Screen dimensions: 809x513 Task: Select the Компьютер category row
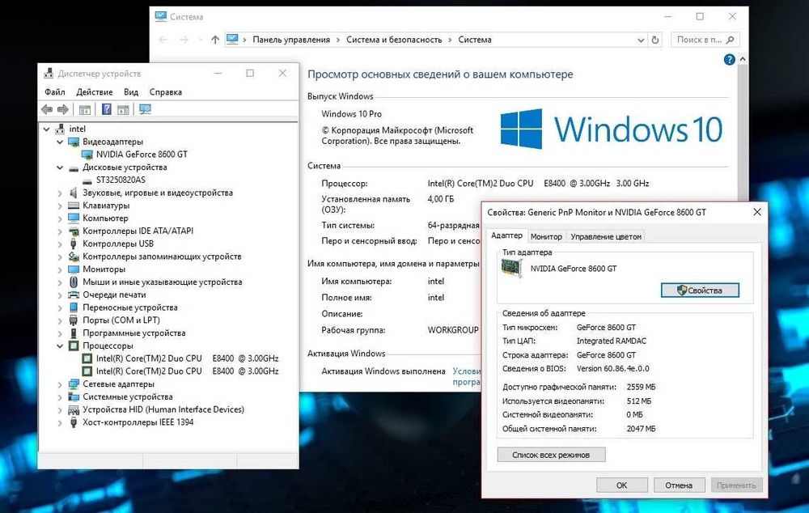click(105, 218)
